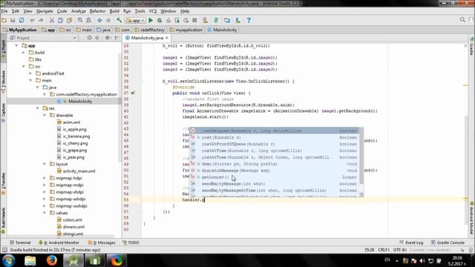This screenshot has width=475, height=267.
Task: Close the MainActivity.java tab
Action: 166,38
